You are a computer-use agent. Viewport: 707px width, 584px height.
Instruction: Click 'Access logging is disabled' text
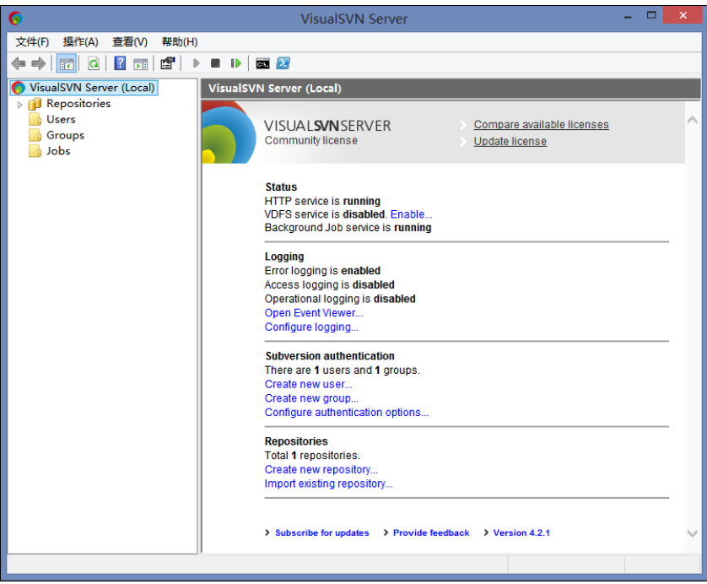pos(330,284)
